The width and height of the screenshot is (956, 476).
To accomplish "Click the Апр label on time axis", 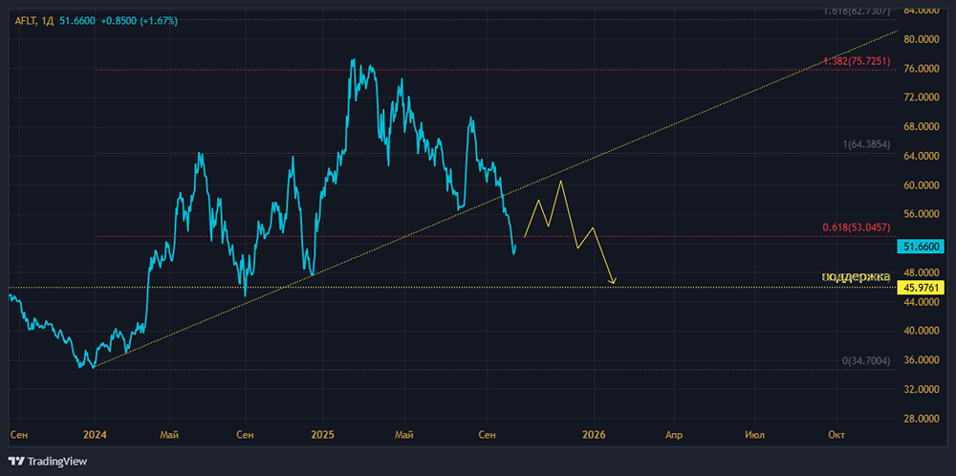I will 674,435.
